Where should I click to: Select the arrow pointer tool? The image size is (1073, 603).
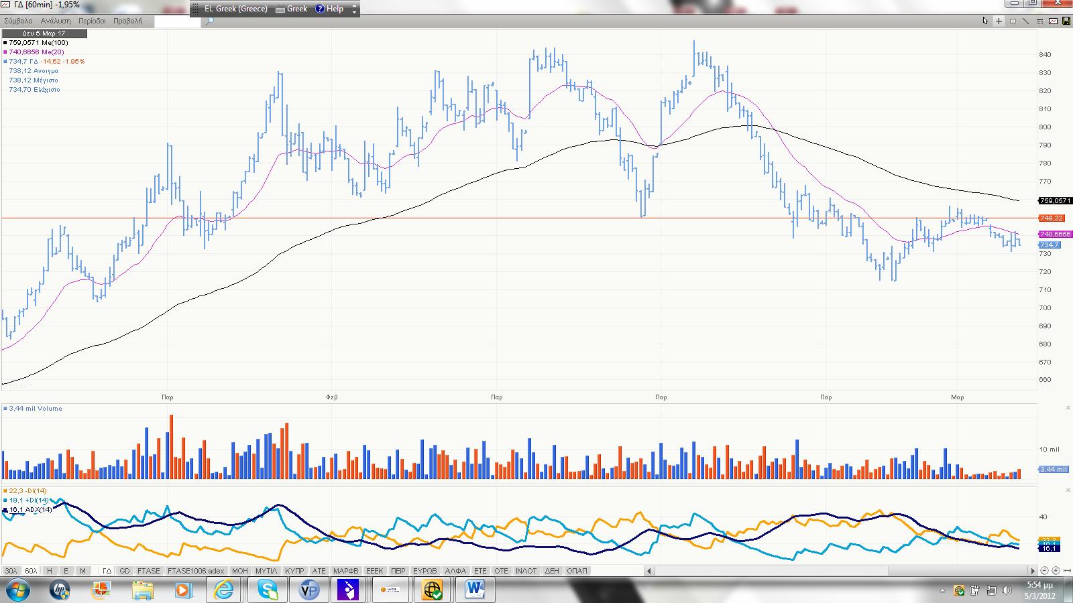(985, 21)
